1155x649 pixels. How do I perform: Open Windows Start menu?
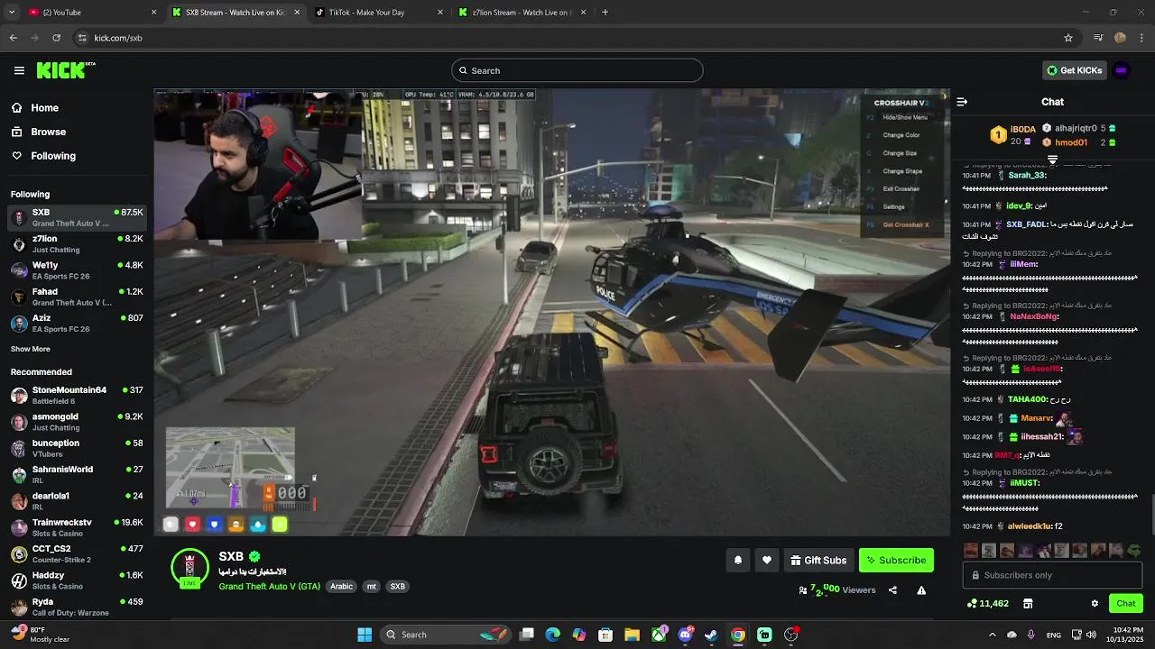click(365, 635)
